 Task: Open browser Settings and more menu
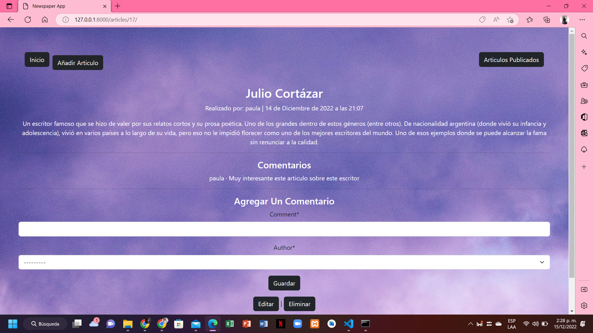[x=582, y=20]
